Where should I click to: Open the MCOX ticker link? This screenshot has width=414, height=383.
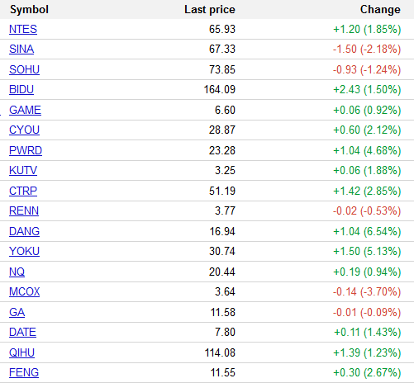[x=25, y=291]
